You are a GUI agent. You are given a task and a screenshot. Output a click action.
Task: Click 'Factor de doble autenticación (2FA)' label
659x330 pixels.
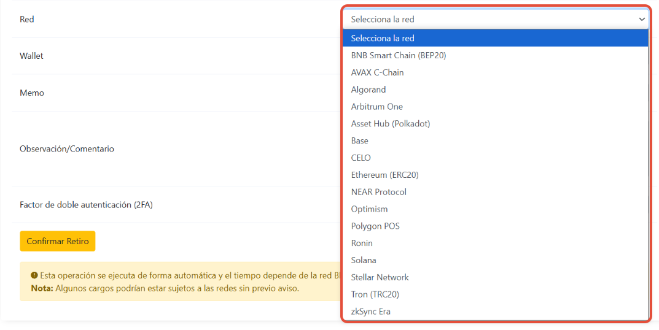(x=86, y=205)
